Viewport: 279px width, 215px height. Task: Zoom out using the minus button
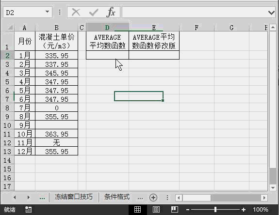pos(188,210)
